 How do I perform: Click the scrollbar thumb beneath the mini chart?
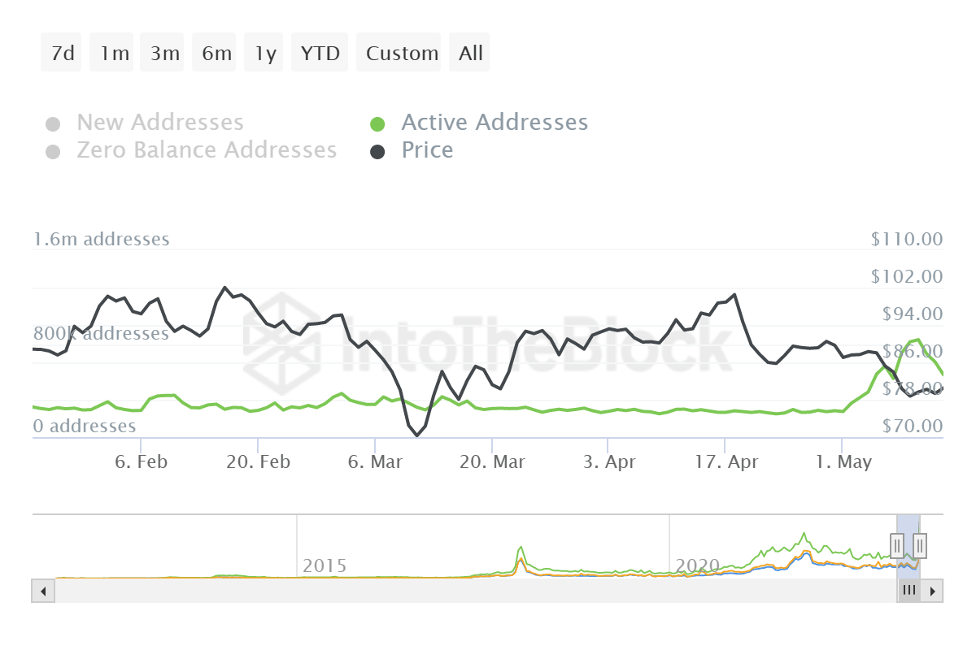[908, 591]
